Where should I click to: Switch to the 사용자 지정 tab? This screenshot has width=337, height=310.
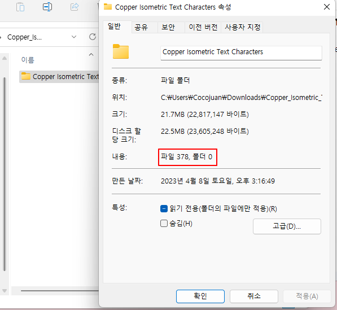click(x=243, y=27)
